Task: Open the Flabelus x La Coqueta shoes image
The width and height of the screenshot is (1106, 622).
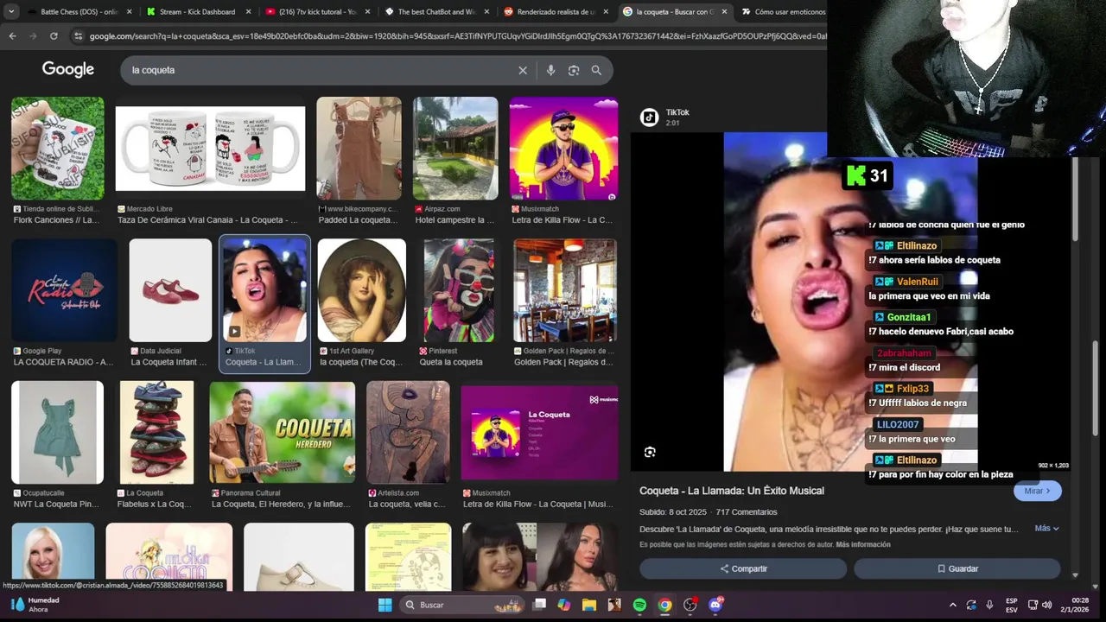Action: pyautogui.click(x=156, y=432)
